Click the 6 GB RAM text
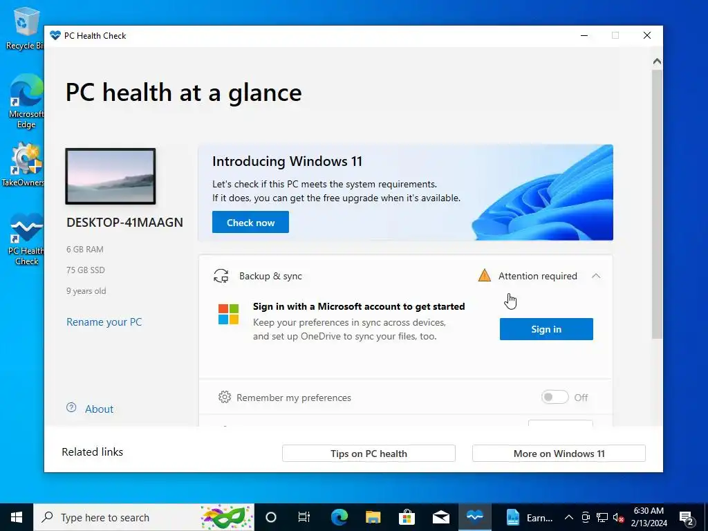The width and height of the screenshot is (708, 531). (85, 249)
